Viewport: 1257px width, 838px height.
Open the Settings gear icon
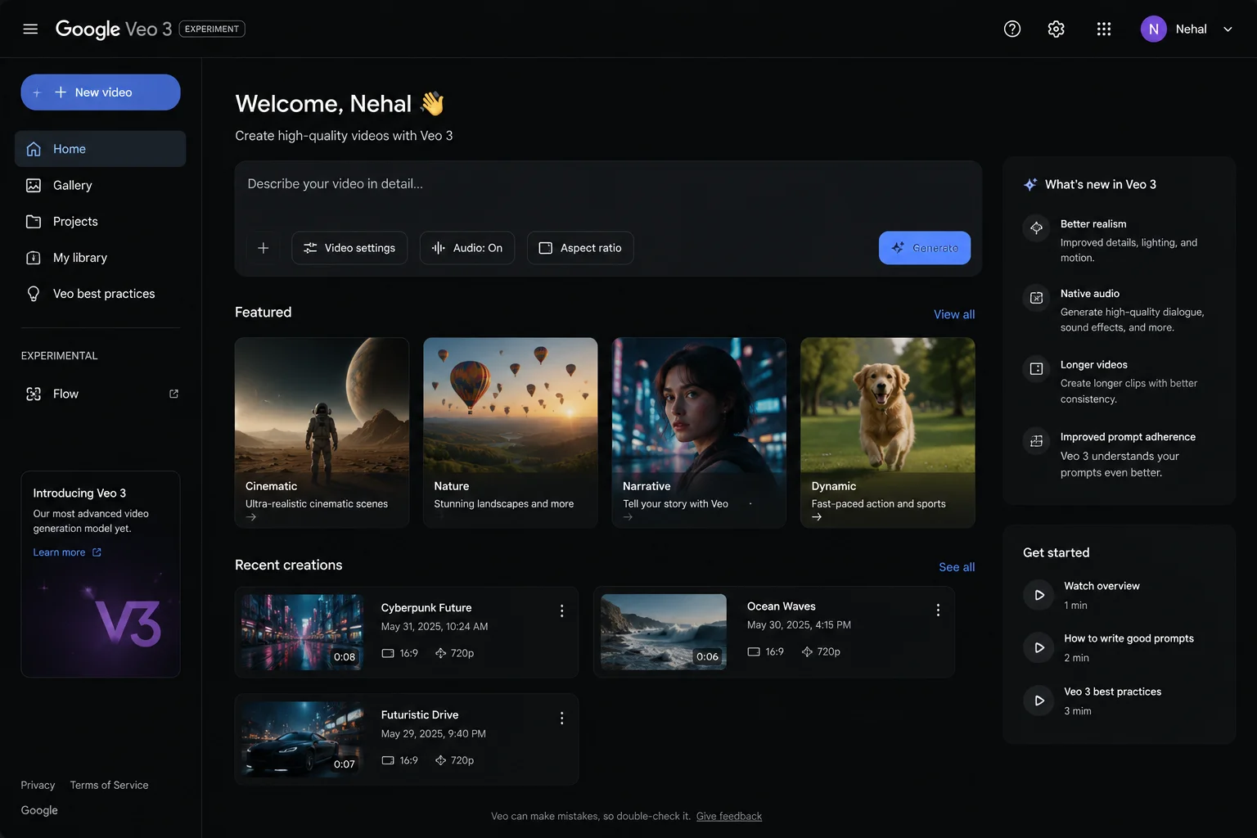pyautogui.click(x=1057, y=29)
